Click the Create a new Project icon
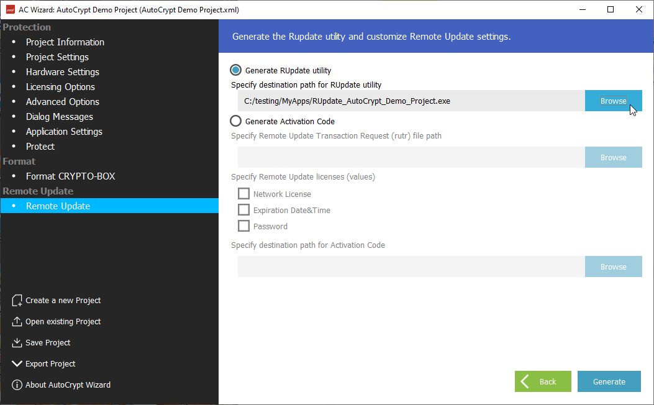 17,301
